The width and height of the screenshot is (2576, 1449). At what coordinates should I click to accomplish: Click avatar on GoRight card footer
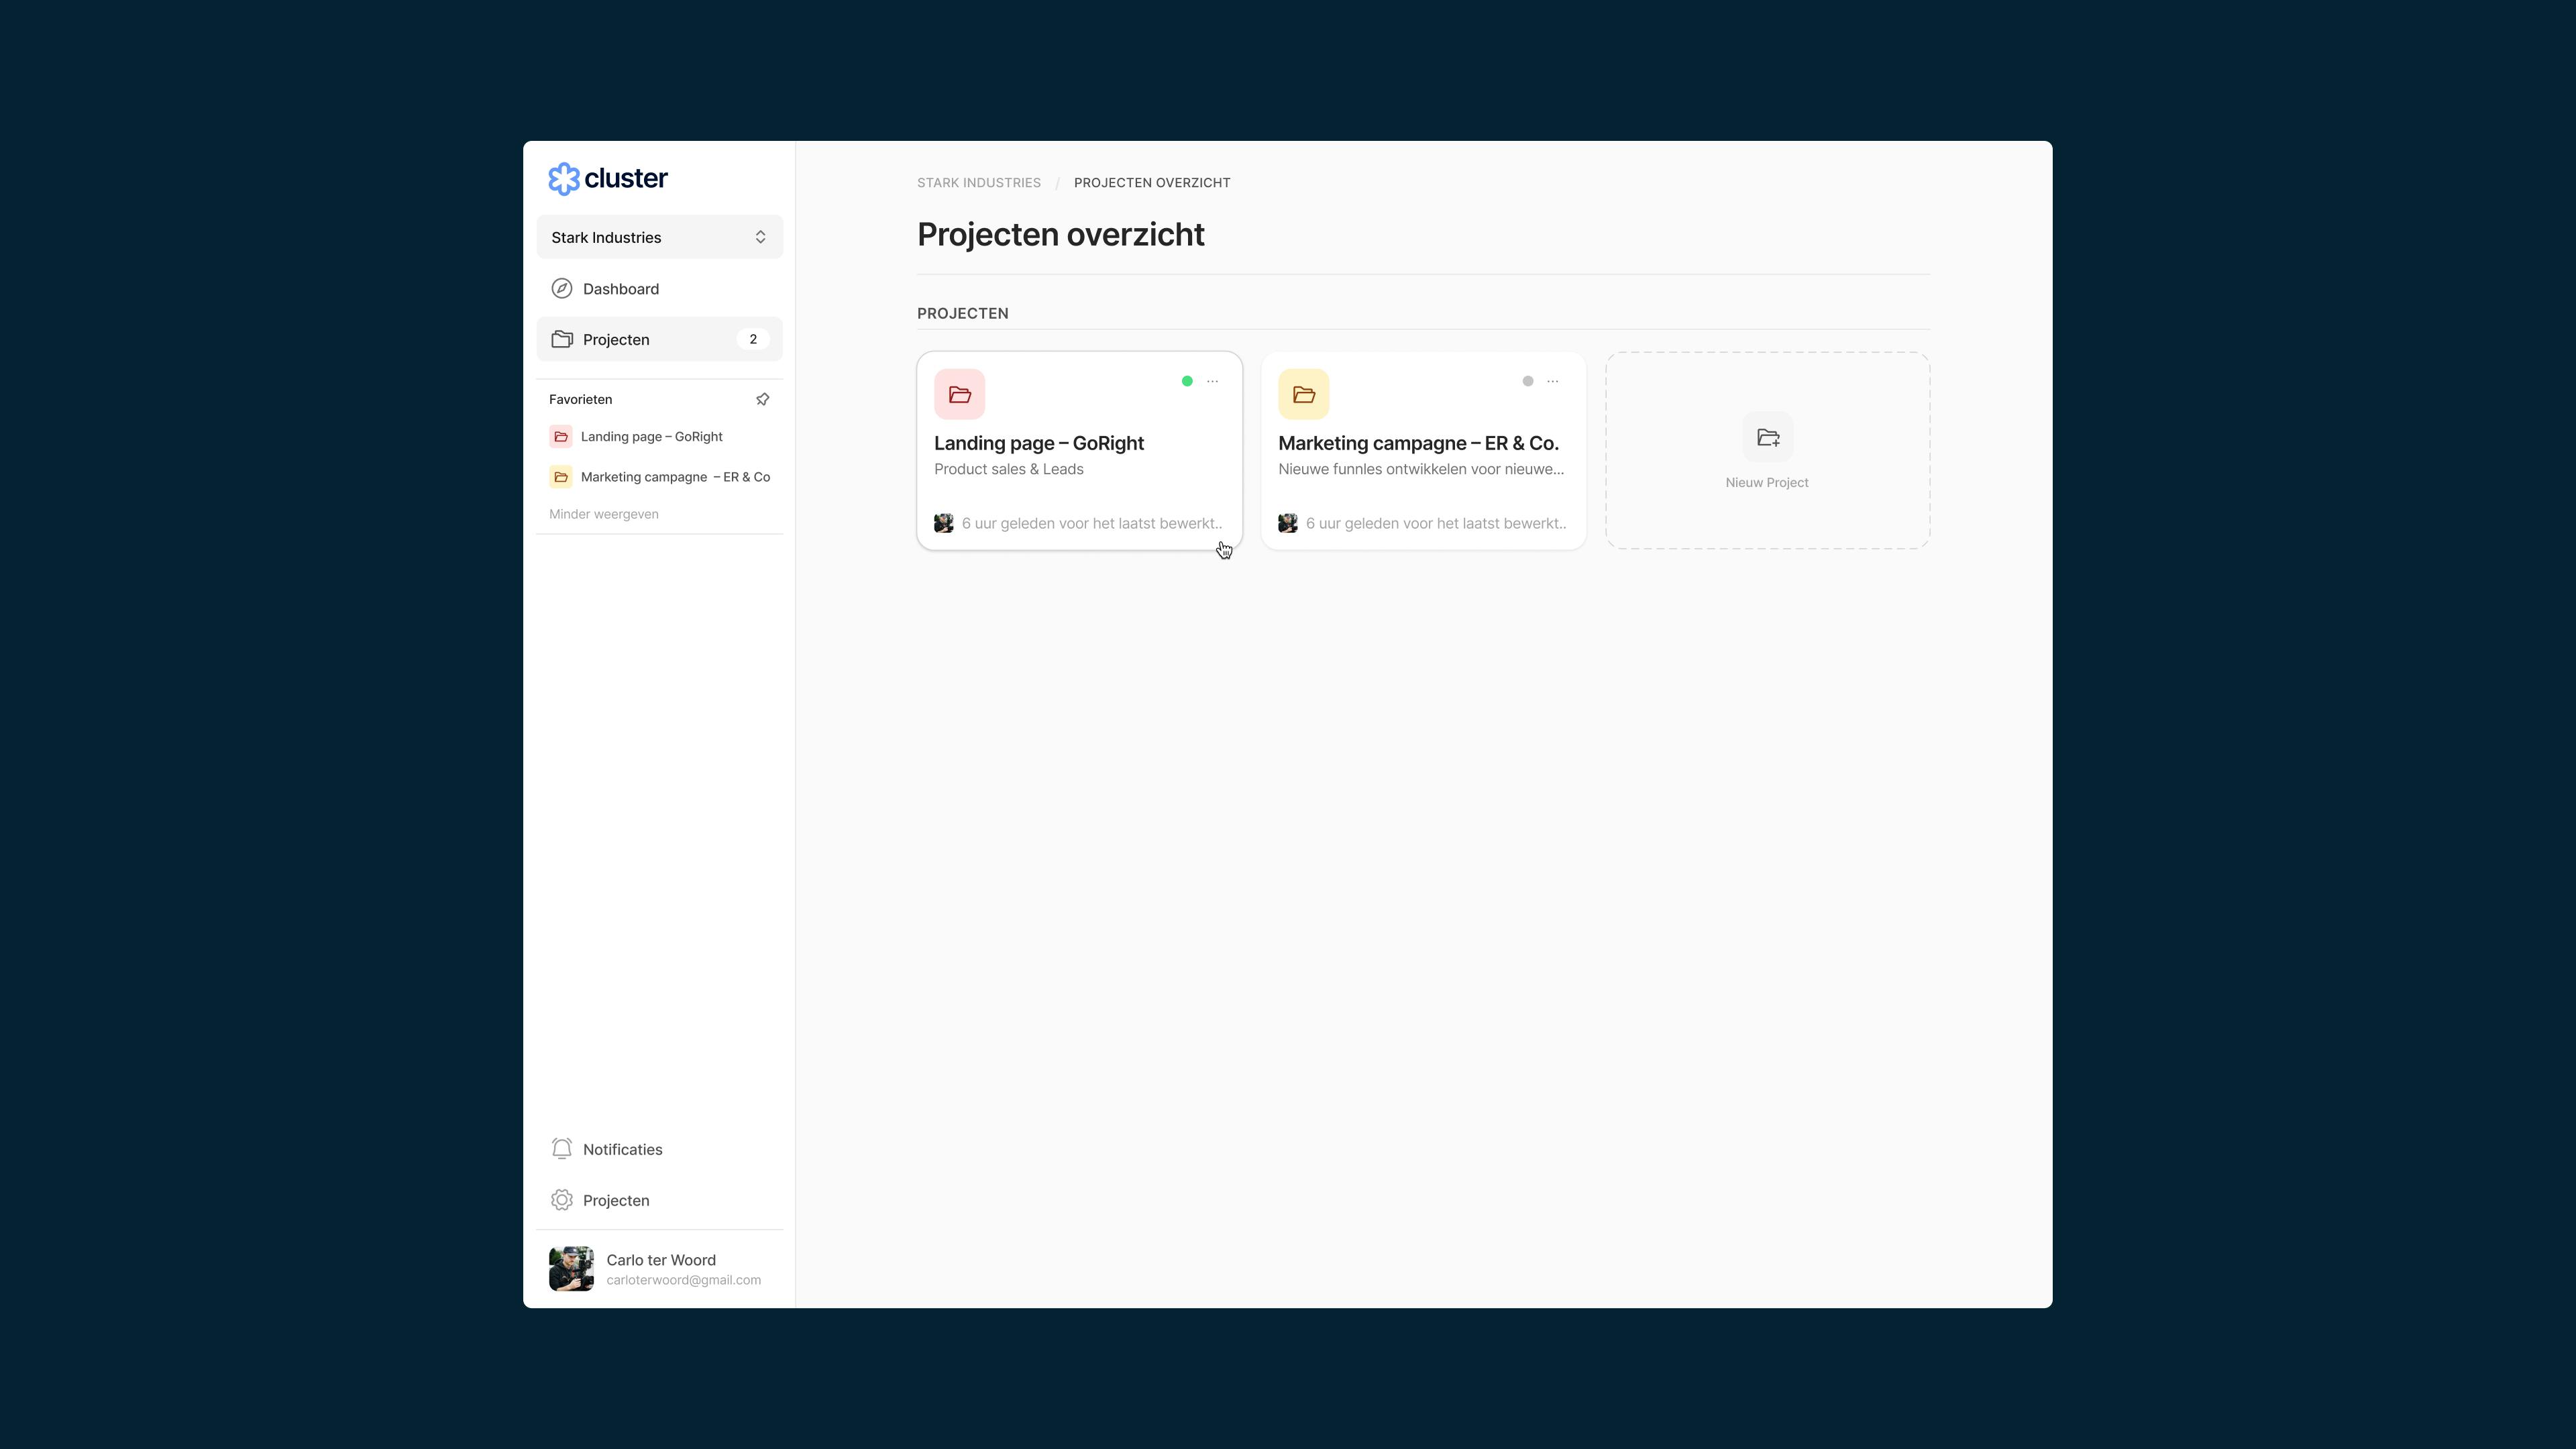pos(944,523)
